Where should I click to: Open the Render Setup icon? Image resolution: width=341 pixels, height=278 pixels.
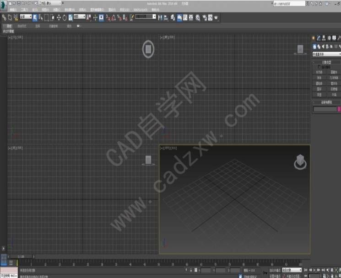pyautogui.click(x=205, y=18)
